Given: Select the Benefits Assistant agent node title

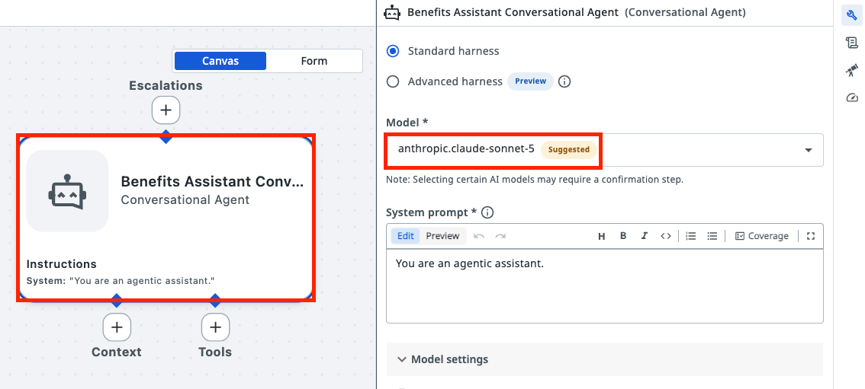Looking at the screenshot, I should click(212, 182).
